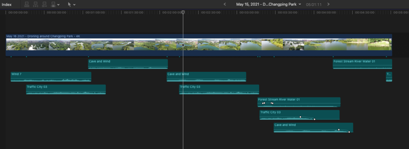This screenshot has width=409, height=149.
Task: Click the overwrite clip edit icon
Action: click(53, 4)
